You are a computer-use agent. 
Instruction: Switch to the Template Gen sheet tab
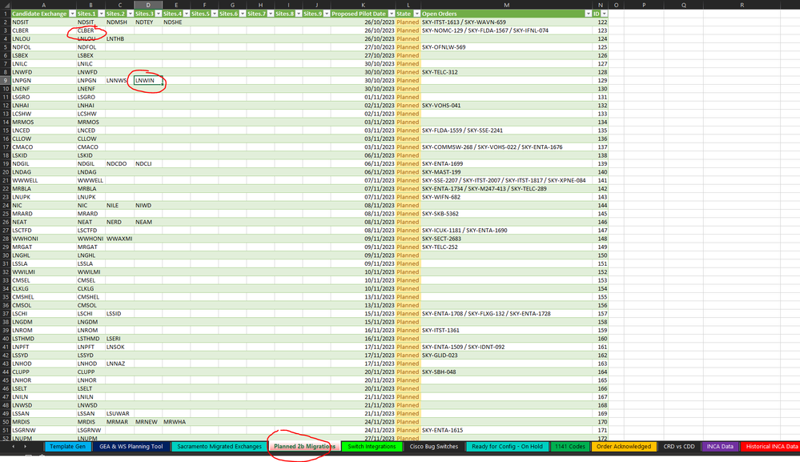pos(68,447)
